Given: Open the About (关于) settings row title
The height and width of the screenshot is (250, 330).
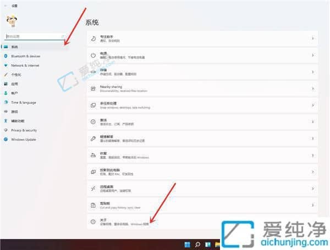Looking at the screenshot, I should point(103,220).
